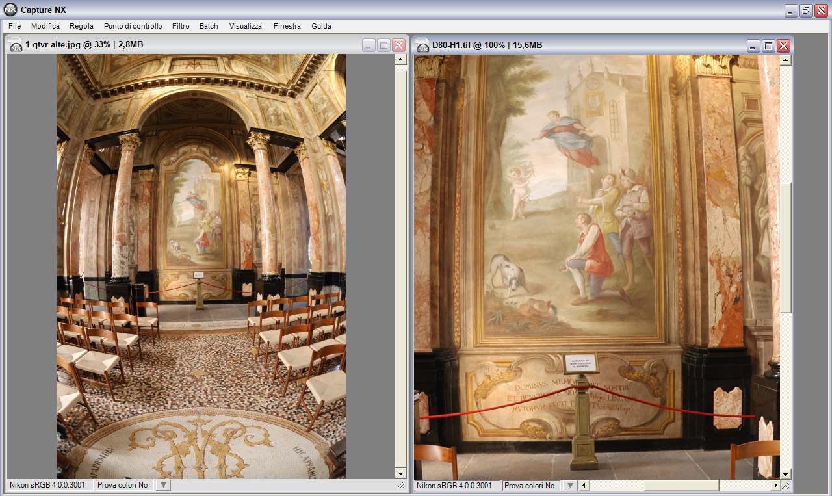
Task: Minimize the D80-H1.tif image window
Action: [x=753, y=46]
